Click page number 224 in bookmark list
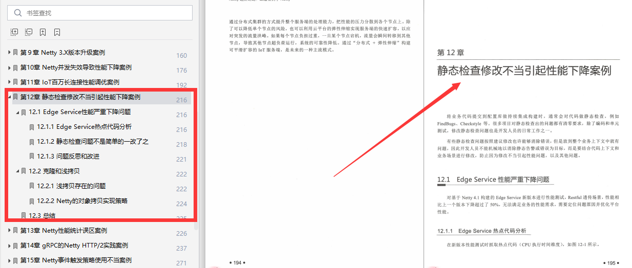Image resolution: width=632 pixels, height=268 pixels. pyautogui.click(x=182, y=204)
